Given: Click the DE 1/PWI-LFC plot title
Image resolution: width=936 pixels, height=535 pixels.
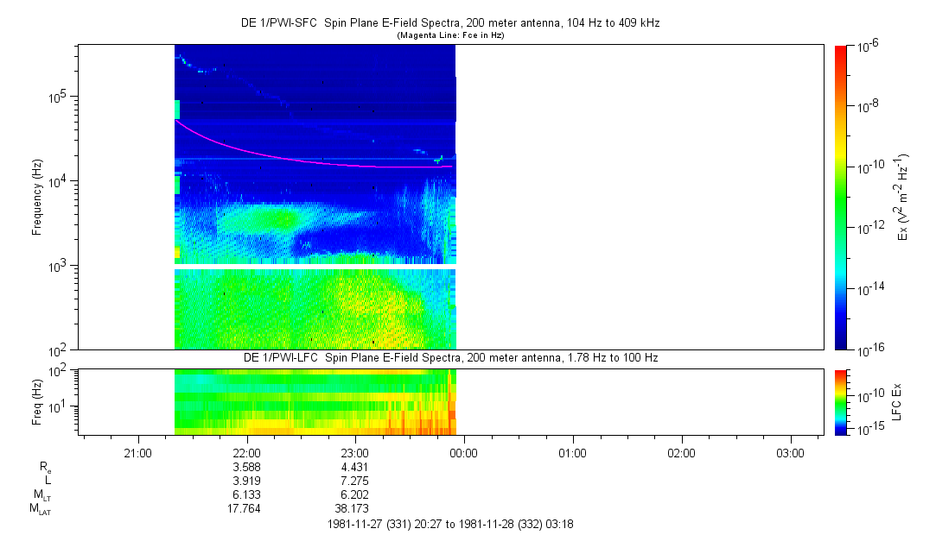Looking at the screenshot, I should tap(450, 358).
